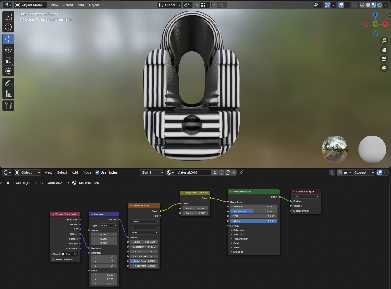The image size is (391, 289).
Task: Toggle the fake user shield for Material.006
Action: tap(222, 172)
